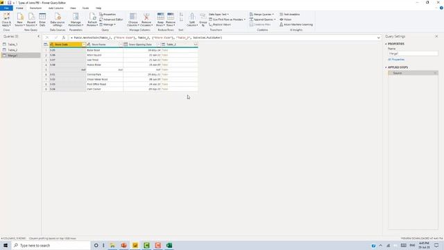Click Table link in Post Office Road row
Screen dimensions: 444x250
(165, 84)
